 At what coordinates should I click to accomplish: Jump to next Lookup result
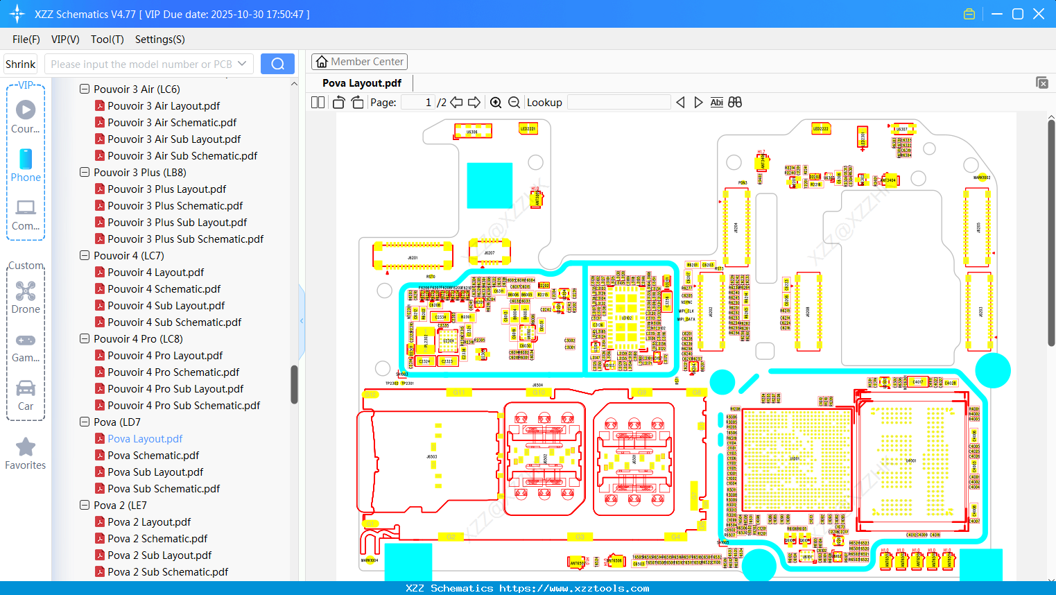[698, 103]
